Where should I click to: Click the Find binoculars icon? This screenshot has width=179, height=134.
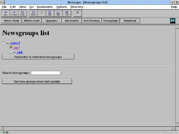[67, 13]
